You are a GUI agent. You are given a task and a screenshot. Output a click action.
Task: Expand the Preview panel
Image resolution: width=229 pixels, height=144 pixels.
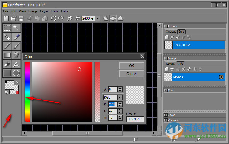click(x=165, y=120)
